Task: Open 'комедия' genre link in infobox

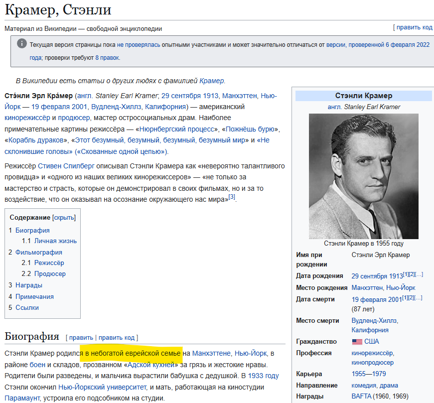Action: tap(363, 386)
